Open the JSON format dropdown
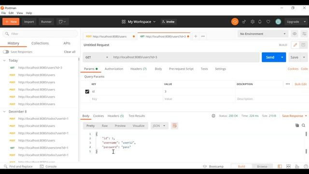Viewport: 309px width, 174px height. pyautogui.click(x=159, y=126)
